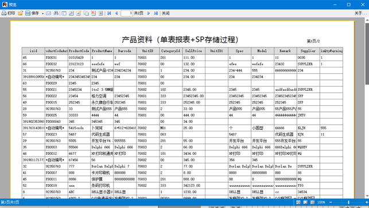The height and width of the screenshot is (208, 369).
Task: Select the Model column header
Action: point(262,51)
